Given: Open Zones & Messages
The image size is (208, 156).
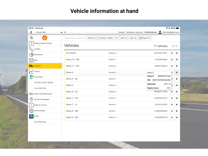Looking at the screenshot, I should (45, 99).
